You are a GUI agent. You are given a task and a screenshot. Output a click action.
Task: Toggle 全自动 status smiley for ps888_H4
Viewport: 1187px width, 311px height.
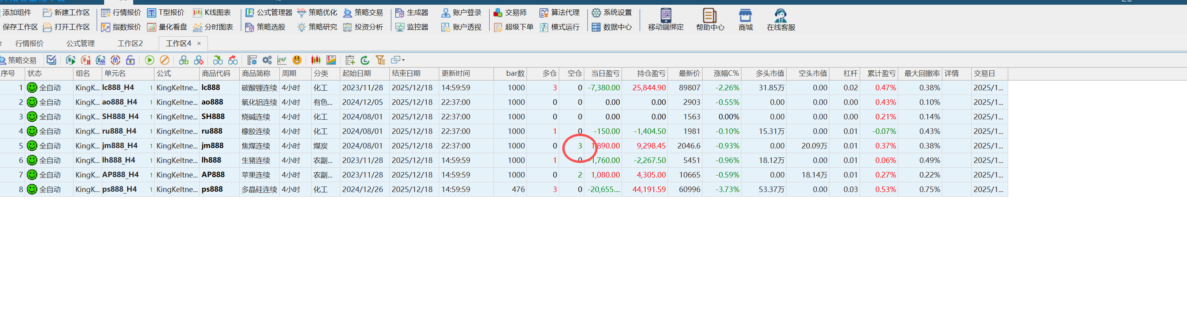pos(32,189)
